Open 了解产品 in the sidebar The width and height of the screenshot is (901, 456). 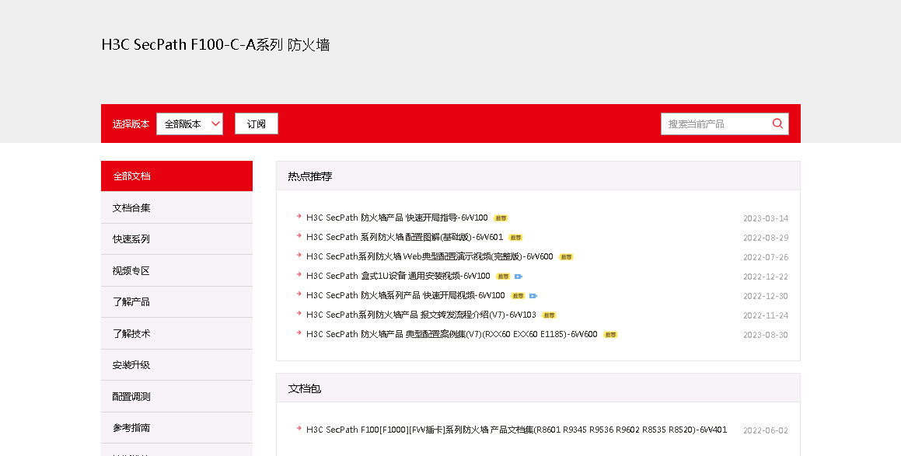[177, 302]
